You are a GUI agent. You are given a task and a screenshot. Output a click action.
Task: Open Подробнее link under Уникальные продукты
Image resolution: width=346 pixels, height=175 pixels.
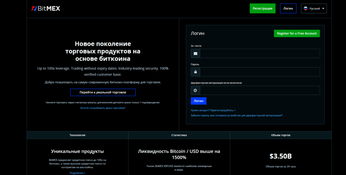tap(77, 173)
